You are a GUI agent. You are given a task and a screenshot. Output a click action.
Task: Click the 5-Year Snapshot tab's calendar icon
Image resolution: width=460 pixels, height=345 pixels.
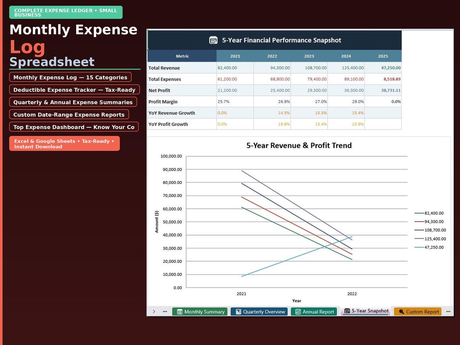click(x=347, y=310)
